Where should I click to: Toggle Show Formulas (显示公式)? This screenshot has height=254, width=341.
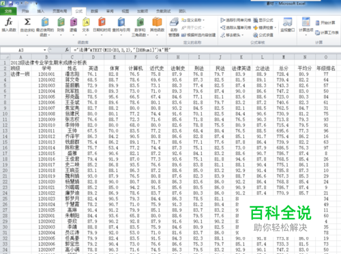tap(263, 20)
